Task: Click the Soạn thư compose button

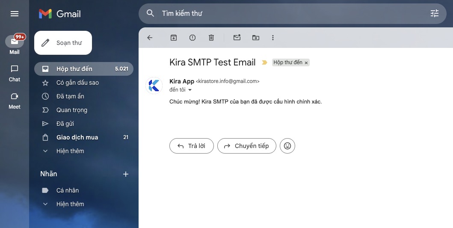Action: [x=63, y=43]
